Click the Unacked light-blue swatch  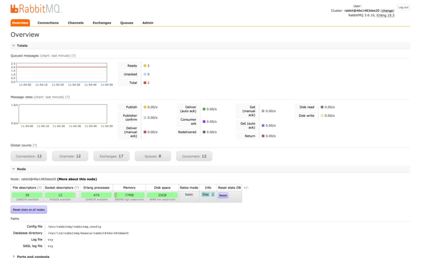coord(145,74)
